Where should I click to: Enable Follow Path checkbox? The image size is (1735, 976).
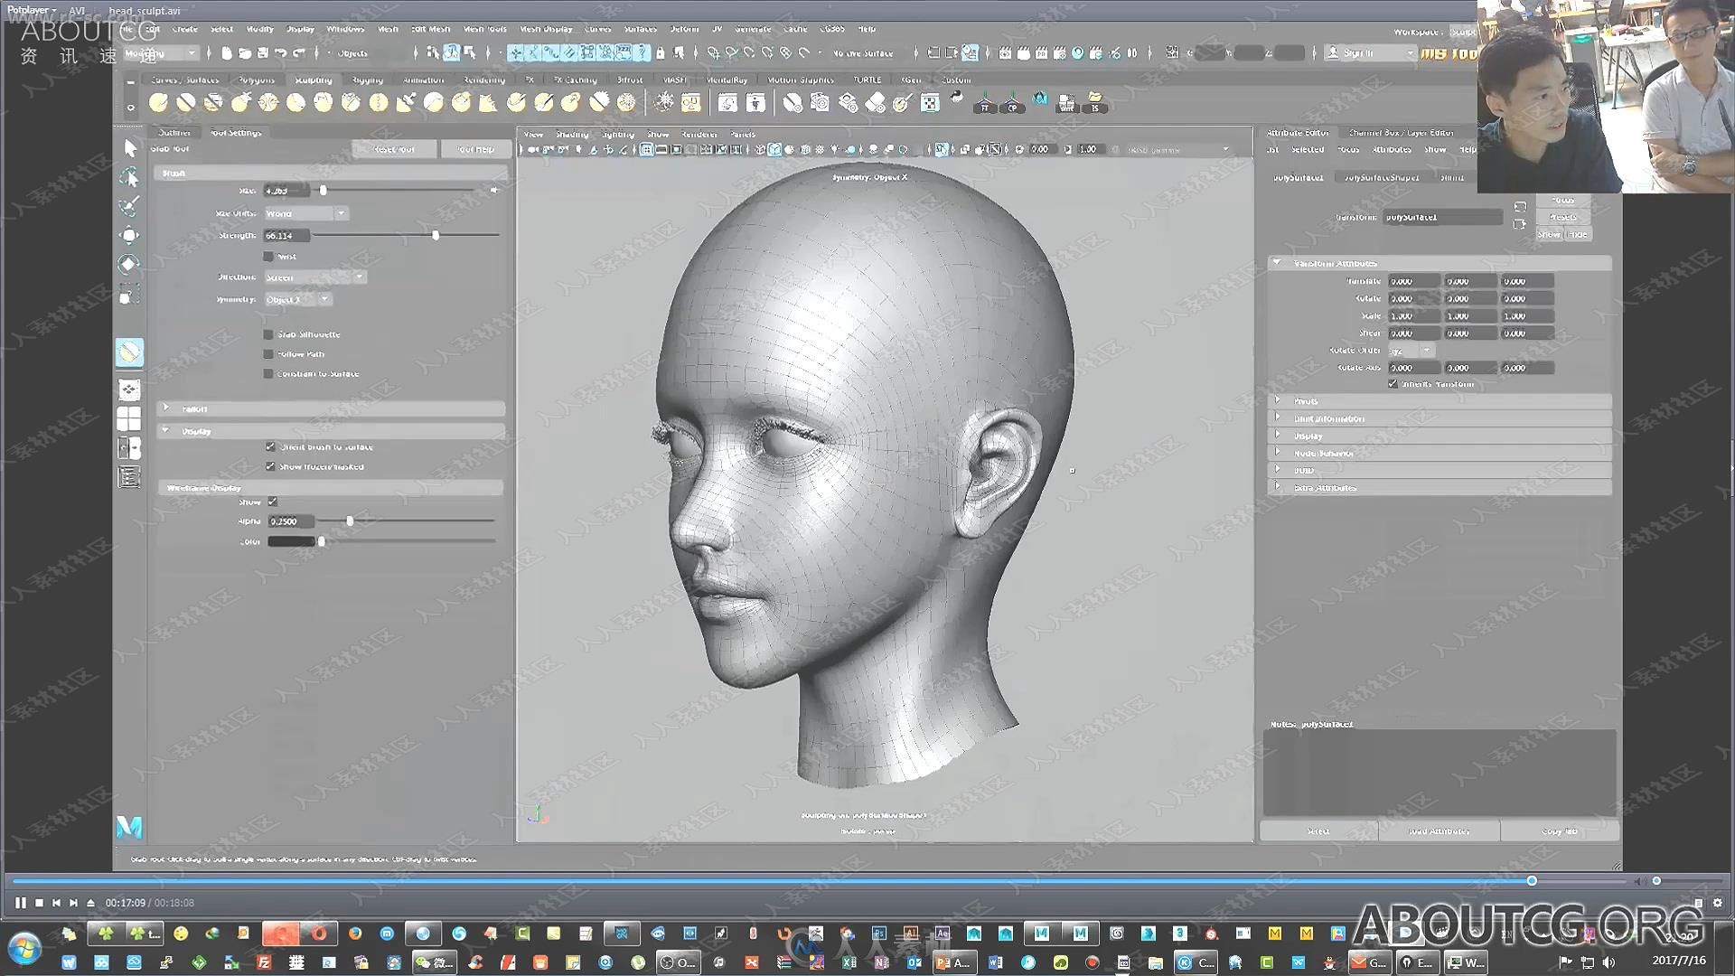click(268, 354)
